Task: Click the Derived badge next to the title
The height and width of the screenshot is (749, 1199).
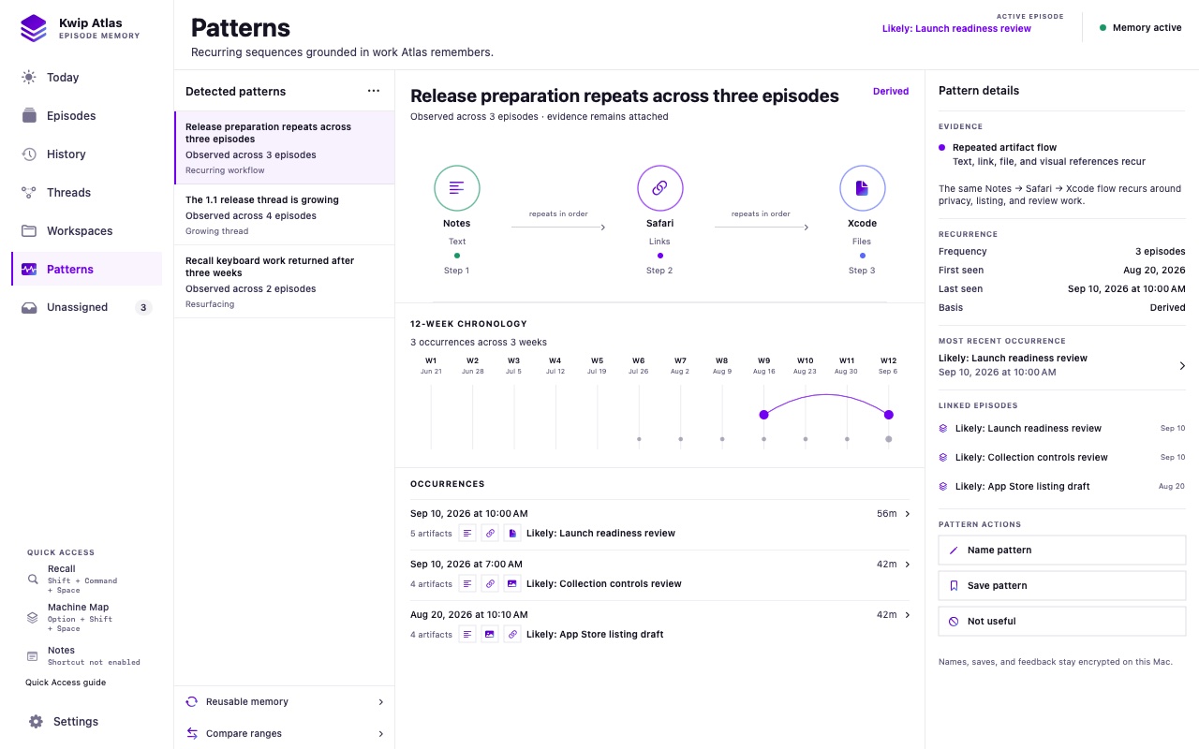Action: coord(891,92)
